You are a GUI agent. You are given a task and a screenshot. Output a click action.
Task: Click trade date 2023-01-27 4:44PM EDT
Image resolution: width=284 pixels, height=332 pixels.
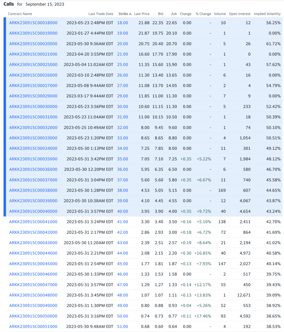90,33
